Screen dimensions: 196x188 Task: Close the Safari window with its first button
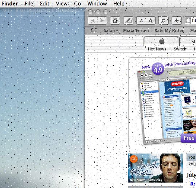coord(90,12)
